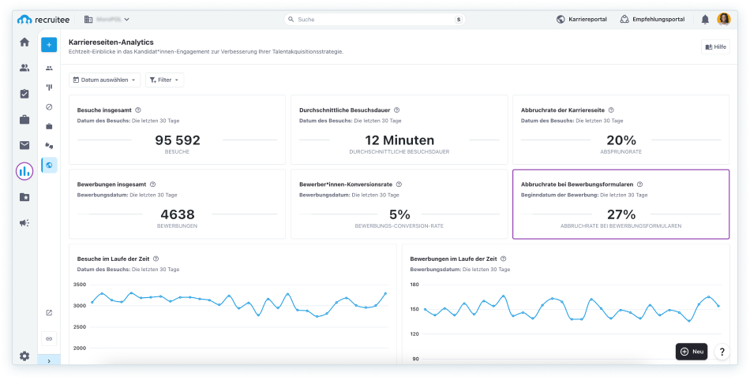Open the megaphone campaigns icon
Image resolution: width=750 pixels, height=380 pixels.
tap(24, 223)
